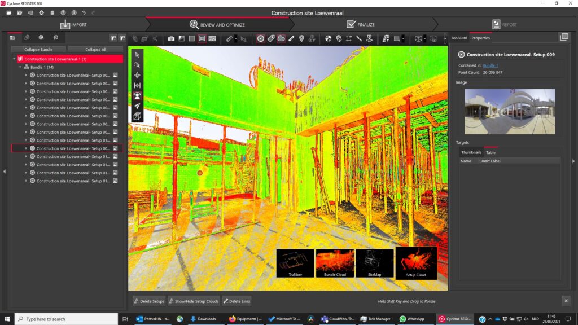
Task: Click the map pin marker icon
Action: coord(301,38)
